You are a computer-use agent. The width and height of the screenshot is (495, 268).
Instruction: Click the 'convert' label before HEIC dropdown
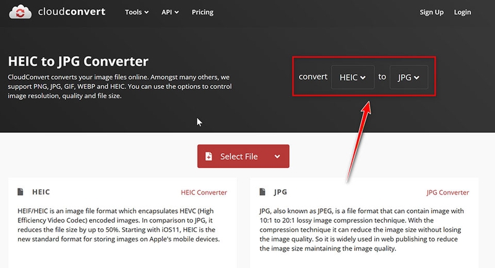point(313,77)
